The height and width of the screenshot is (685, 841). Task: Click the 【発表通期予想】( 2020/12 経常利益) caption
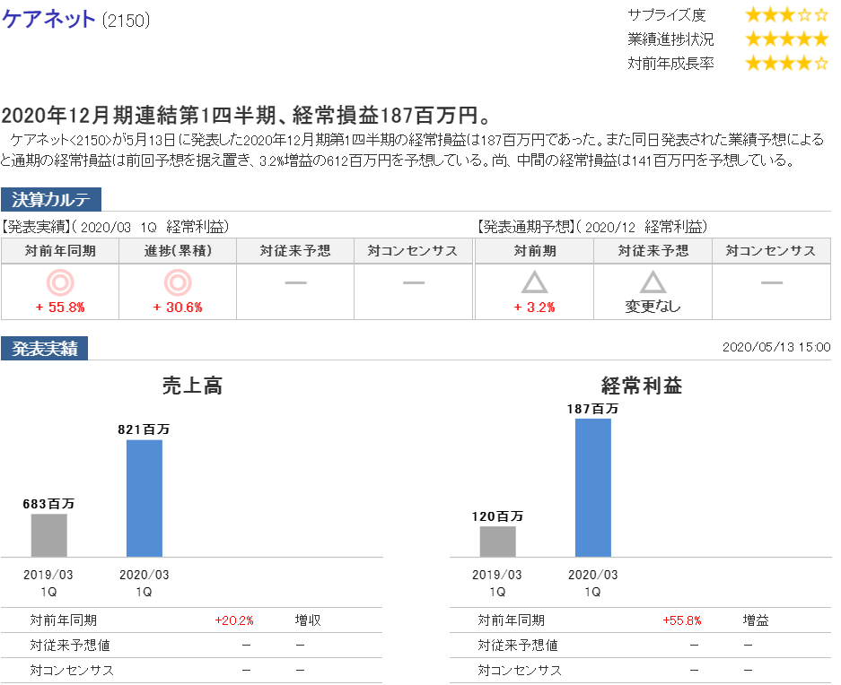pyautogui.click(x=592, y=227)
